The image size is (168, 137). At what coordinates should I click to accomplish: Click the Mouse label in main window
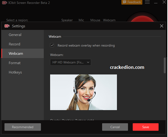click(x=95, y=20)
